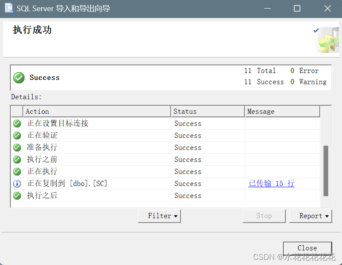Select the 执行之后 action row
Image resolution: width=342 pixels, height=265 pixels.
(x=165, y=195)
